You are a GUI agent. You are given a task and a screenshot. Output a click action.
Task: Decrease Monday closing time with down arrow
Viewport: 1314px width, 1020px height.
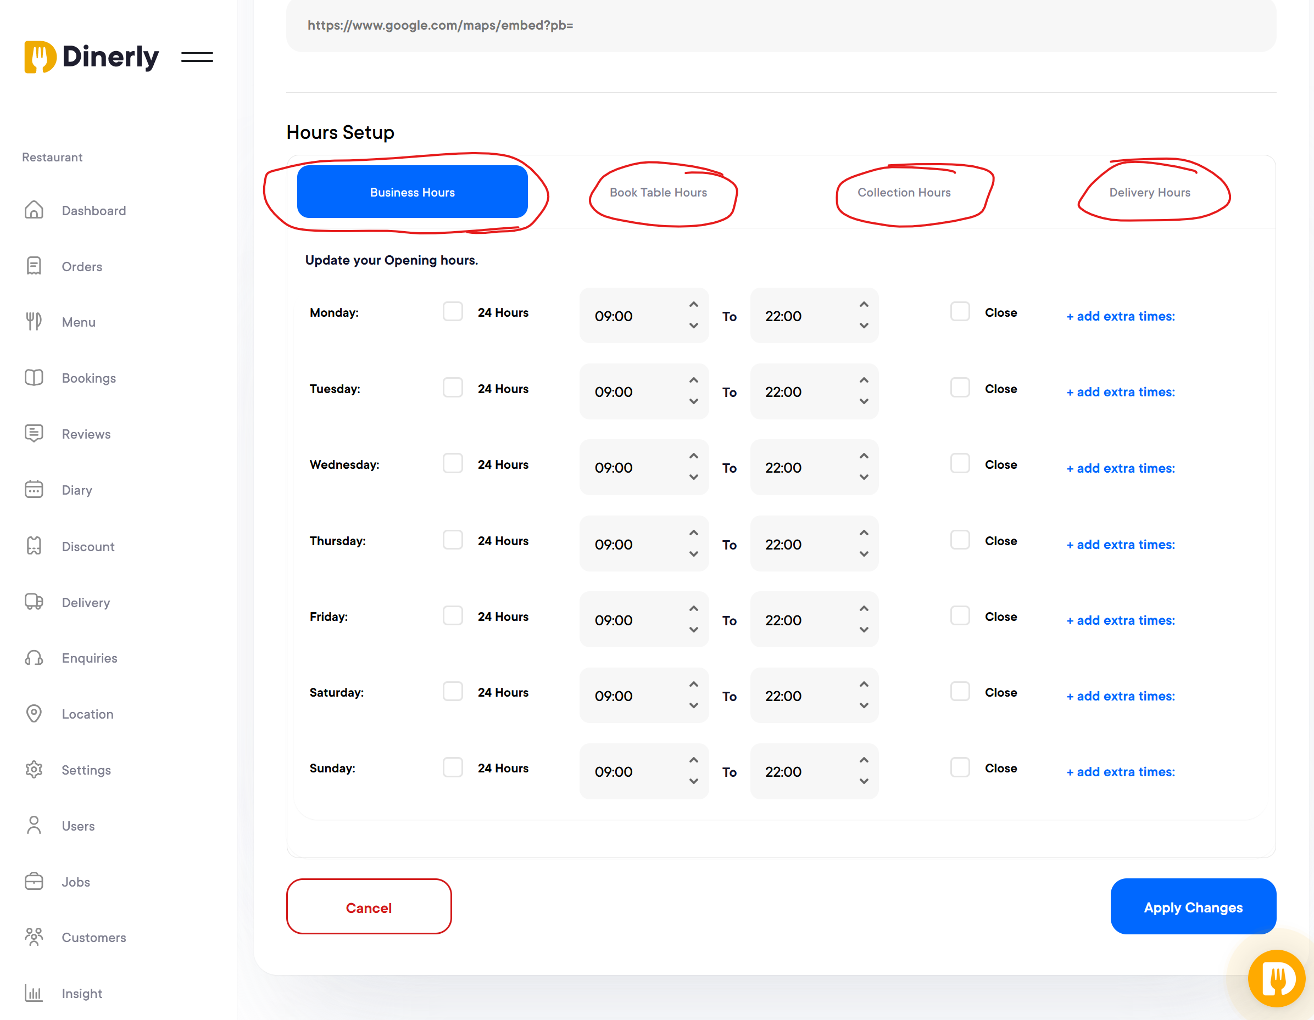[x=864, y=326]
